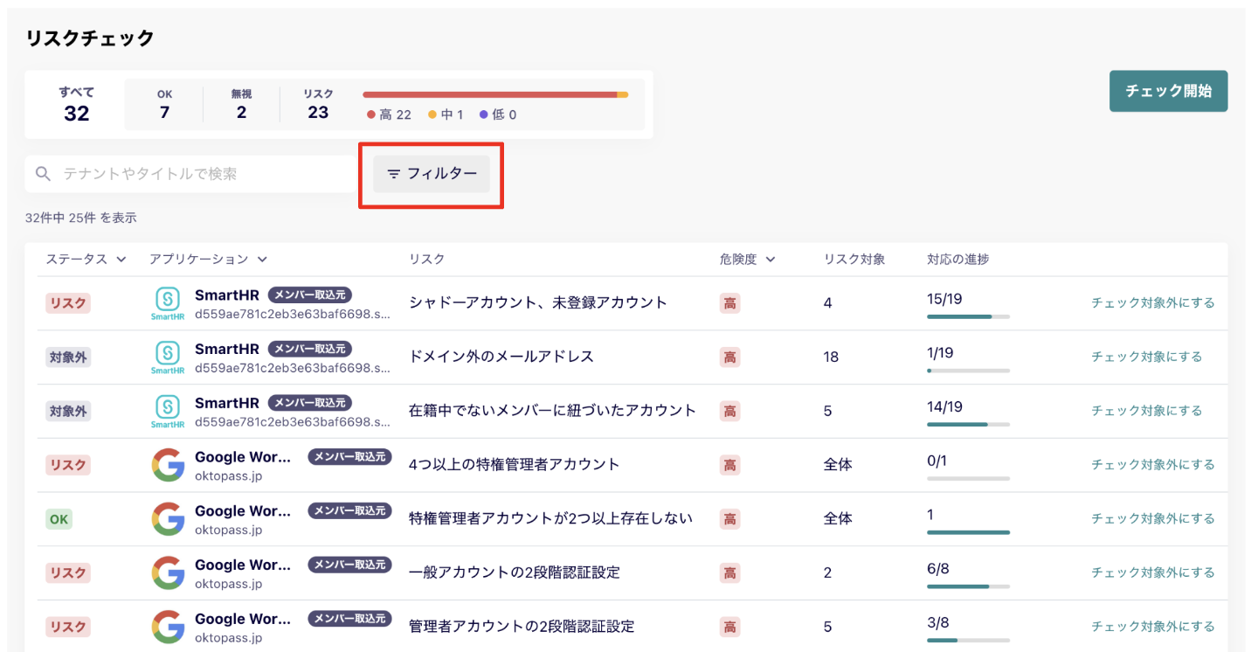Click Google icon in 特権管理者アカウントが2つ以上 row

(x=168, y=520)
